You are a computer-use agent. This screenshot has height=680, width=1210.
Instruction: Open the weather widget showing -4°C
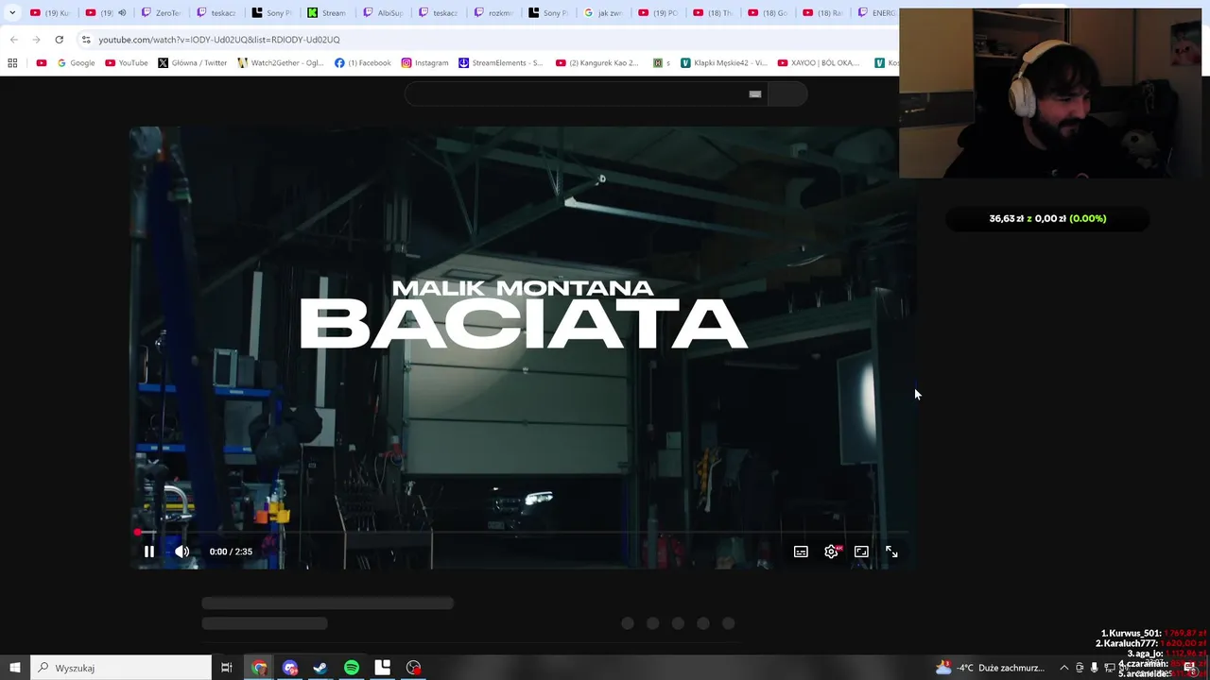(x=990, y=668)
